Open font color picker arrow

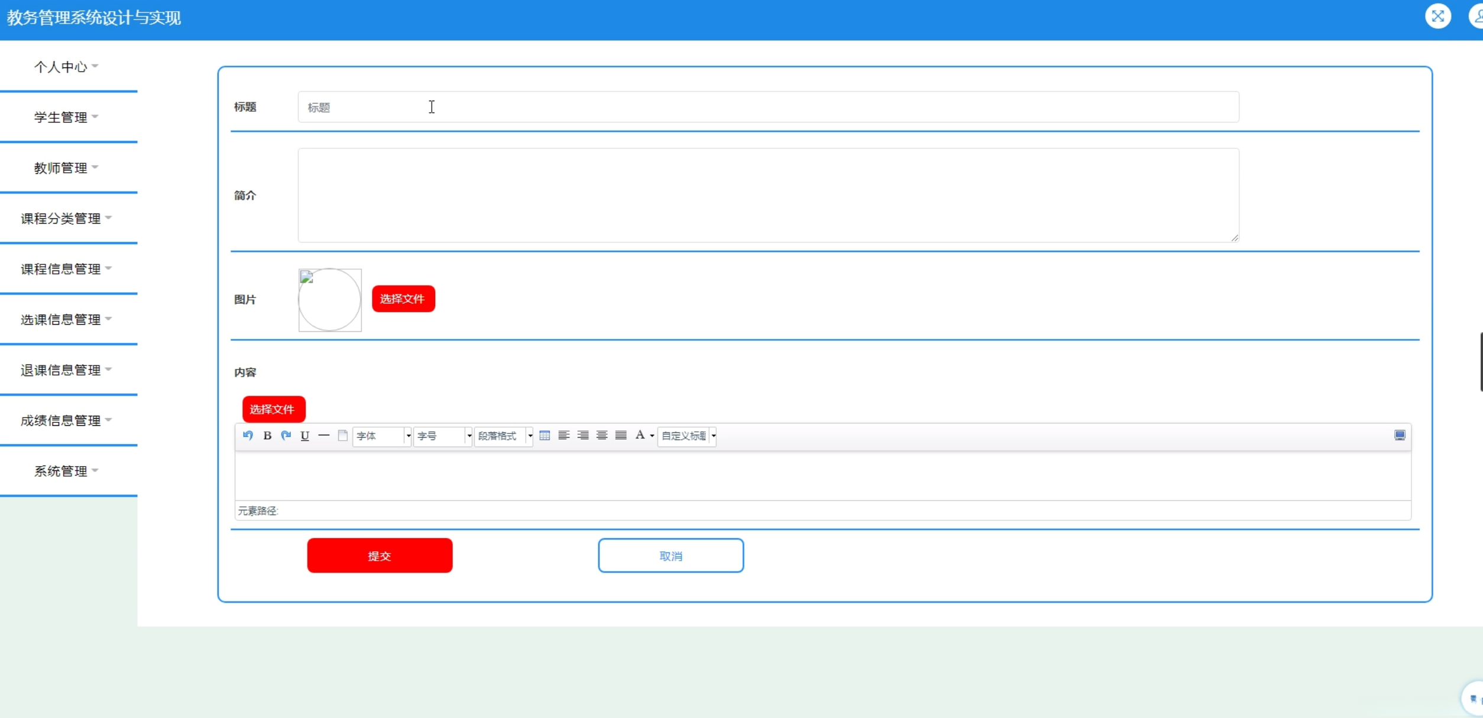652,436
